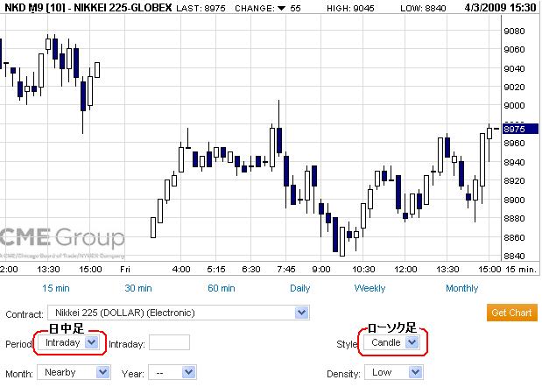Click the 9000 price axis label

[x=514, y=106]
